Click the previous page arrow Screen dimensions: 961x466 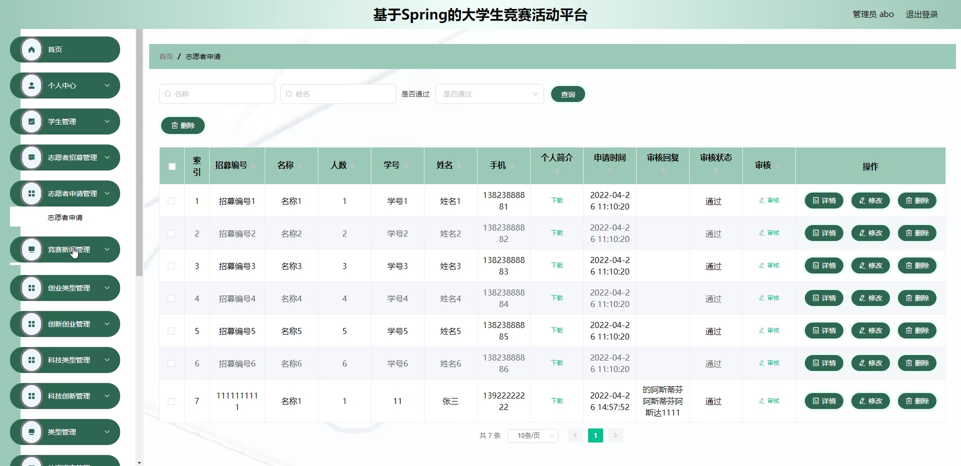[x=575, y=435]
